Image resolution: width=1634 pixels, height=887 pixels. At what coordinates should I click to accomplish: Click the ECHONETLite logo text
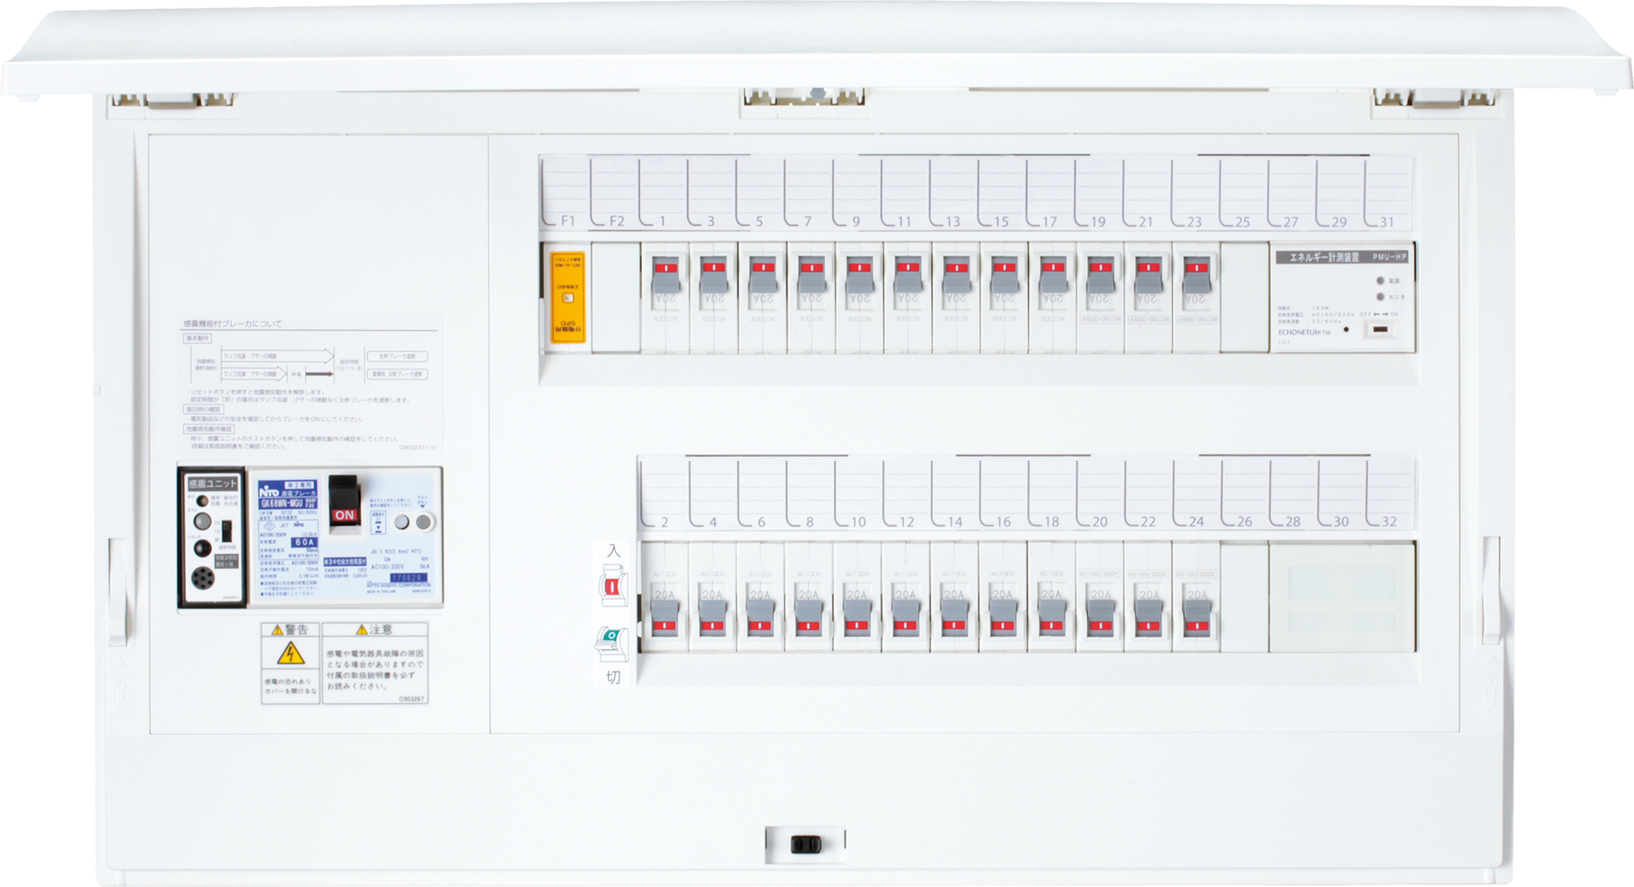(x=1305, y=333)
